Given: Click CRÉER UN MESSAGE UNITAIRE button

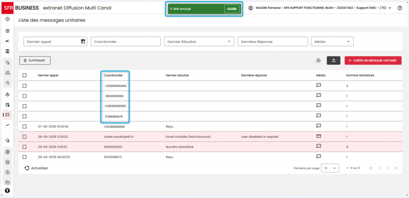Looking at the screenshot, I should click(373, 61).
